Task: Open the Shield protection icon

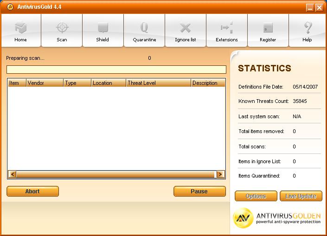Action: point(103,29)
